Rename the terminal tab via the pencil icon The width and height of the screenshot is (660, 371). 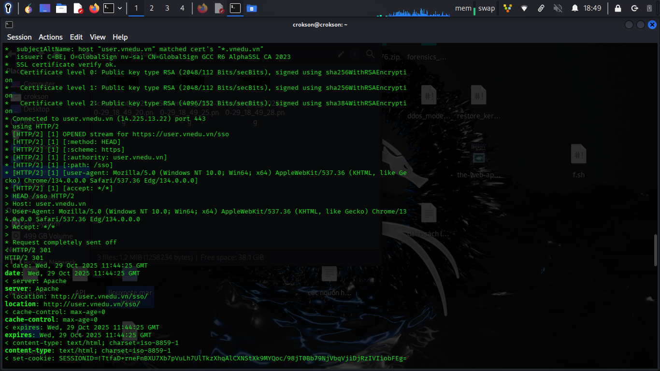pos(341,54)
